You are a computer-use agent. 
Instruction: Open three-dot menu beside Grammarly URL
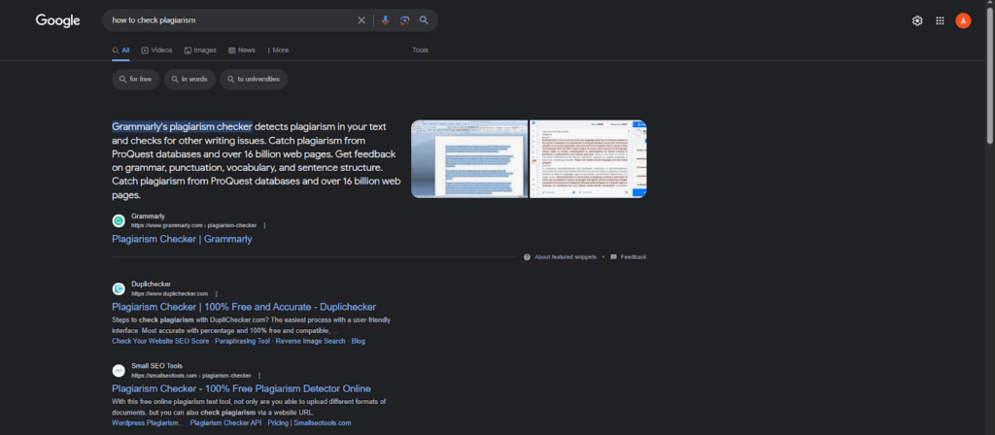click(x=264, y=225)
